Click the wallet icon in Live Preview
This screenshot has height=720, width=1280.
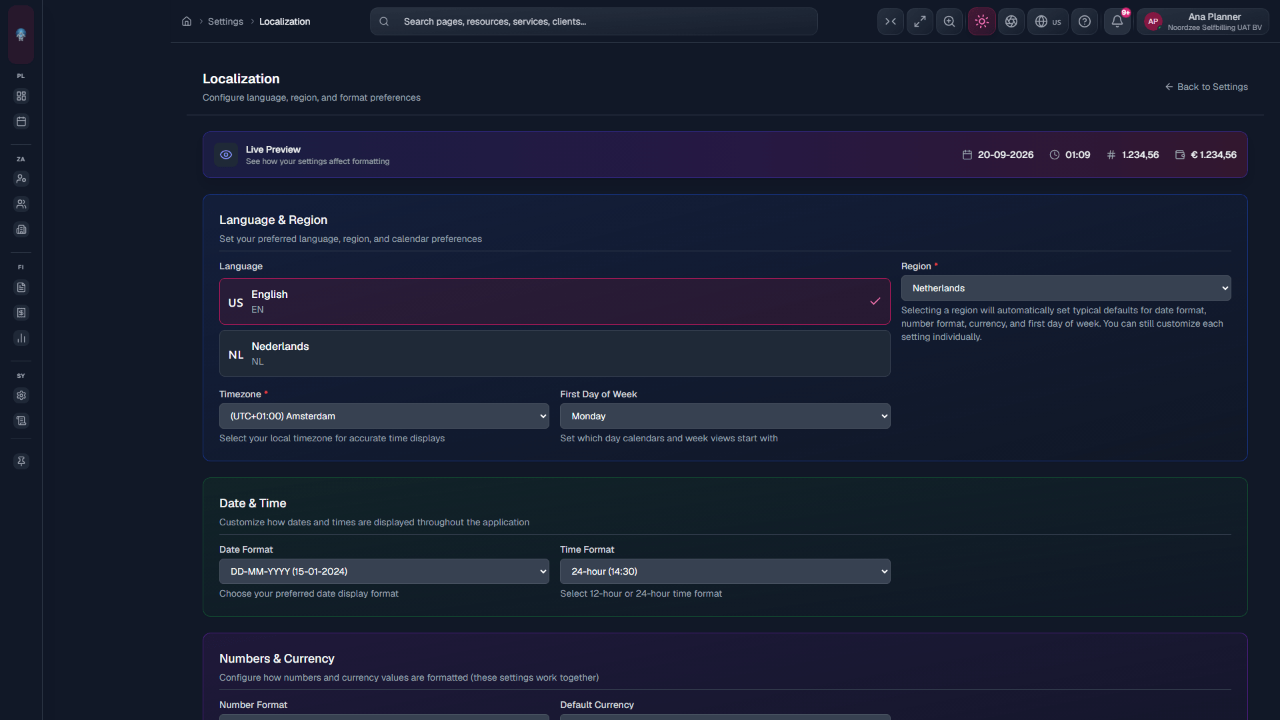point(1180,155)
